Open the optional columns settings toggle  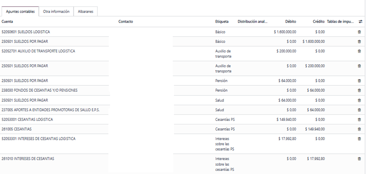tap(360, 21)
